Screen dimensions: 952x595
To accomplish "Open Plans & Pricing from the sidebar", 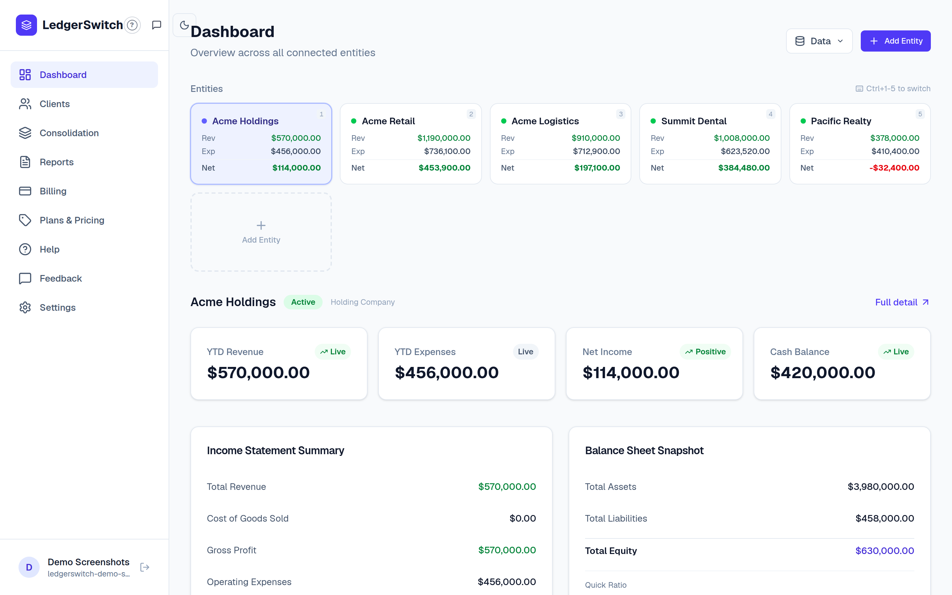I will (84, 220).
